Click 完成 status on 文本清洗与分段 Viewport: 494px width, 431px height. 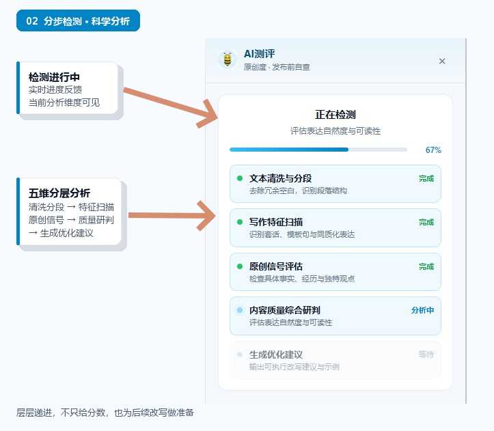pyautogui.click(x=426, y=179)
